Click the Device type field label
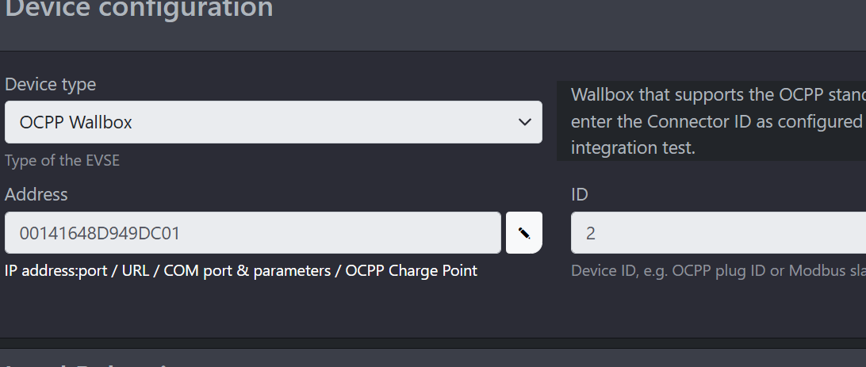866x367 pixels. pyautogui.click(x=50, y=85)
